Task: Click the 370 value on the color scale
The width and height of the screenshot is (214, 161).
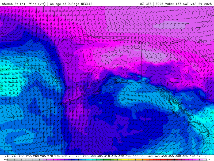Action: tap(192, 156)
